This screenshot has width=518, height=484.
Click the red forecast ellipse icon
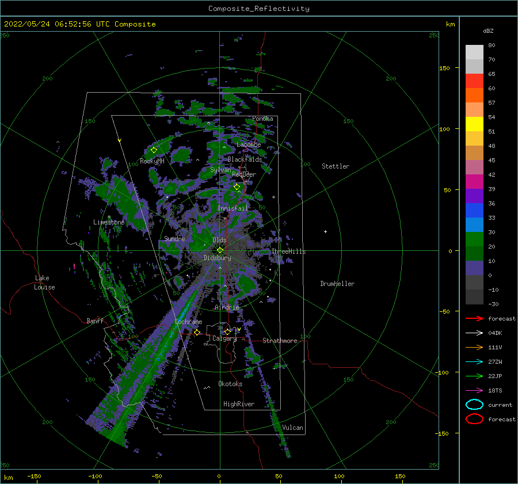click(x=474, y=419)
